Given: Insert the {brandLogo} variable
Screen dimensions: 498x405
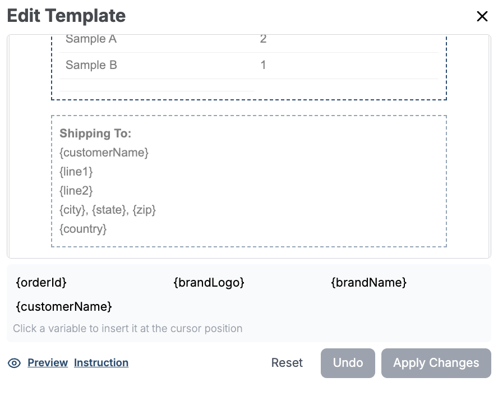Looking at the screenshot, I should [x=209, y=283].
